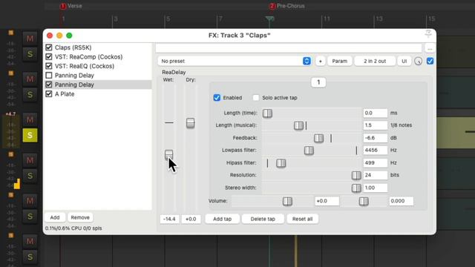The height and width of the screenshot is (267, 475).
Task: Click the Add tap button
Action: coord(223,219)
